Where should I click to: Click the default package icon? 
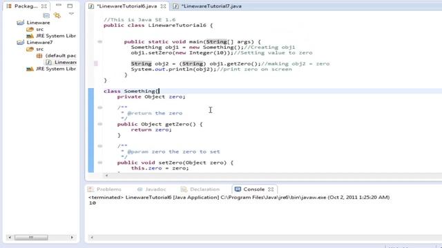click(39, 56)
